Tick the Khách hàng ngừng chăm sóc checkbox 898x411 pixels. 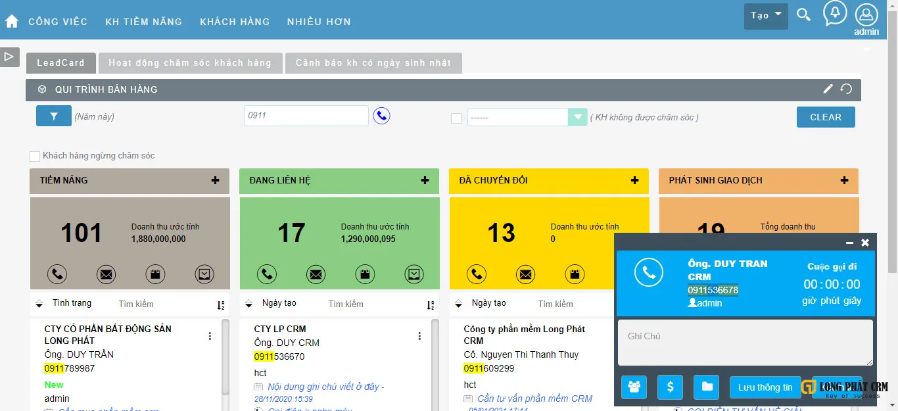(x=35, y=157)
